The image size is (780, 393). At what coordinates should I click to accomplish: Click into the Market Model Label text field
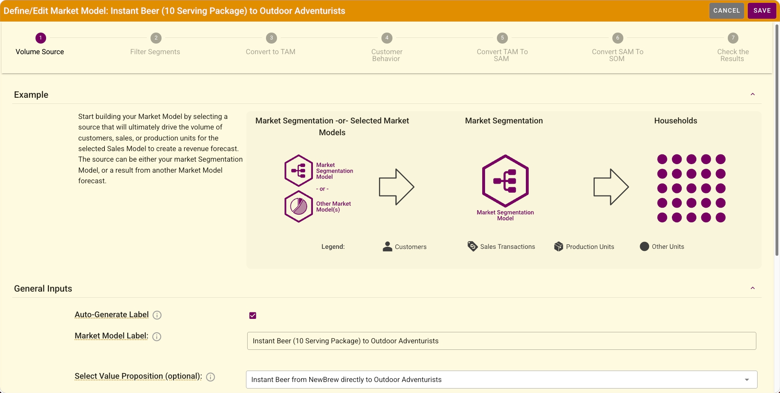pos(502,341)
